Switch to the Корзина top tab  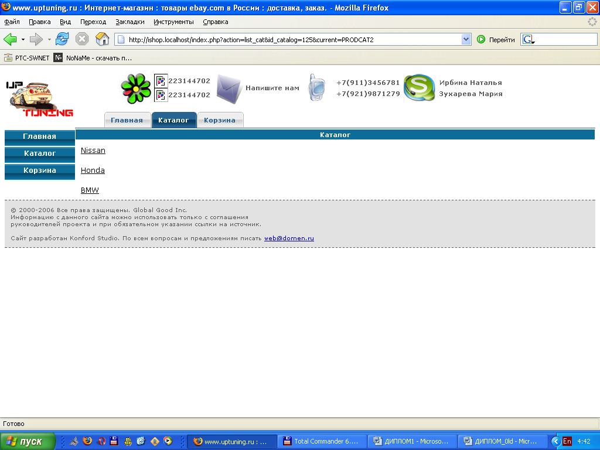[220, 120]
